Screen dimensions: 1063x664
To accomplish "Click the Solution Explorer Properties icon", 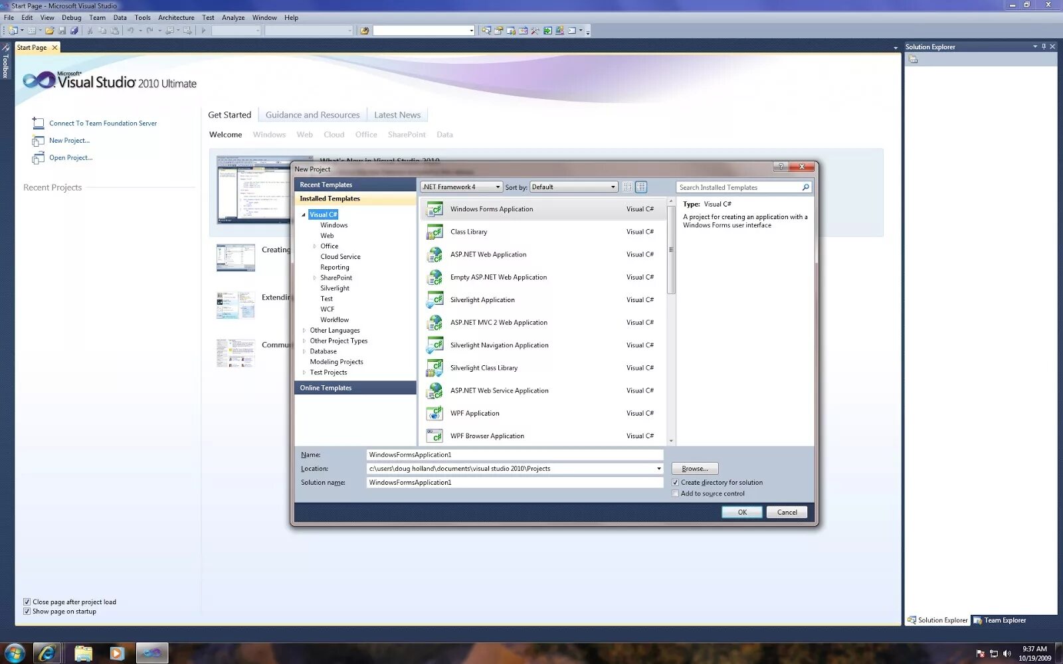I will [914, 60].
